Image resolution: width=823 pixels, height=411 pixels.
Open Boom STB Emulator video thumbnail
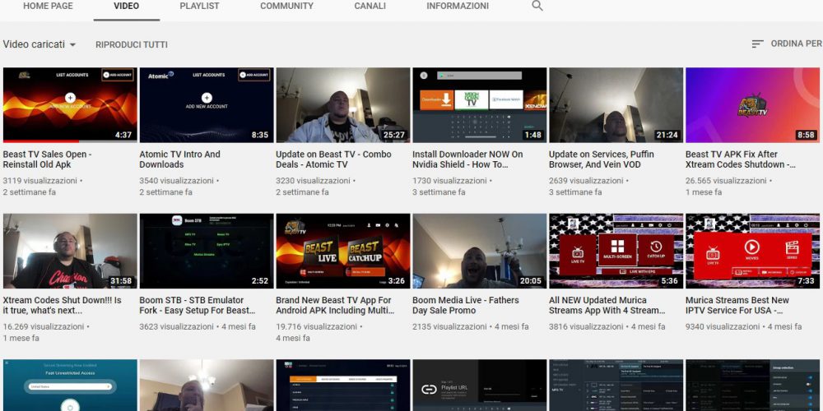click(x=207, y=251)
